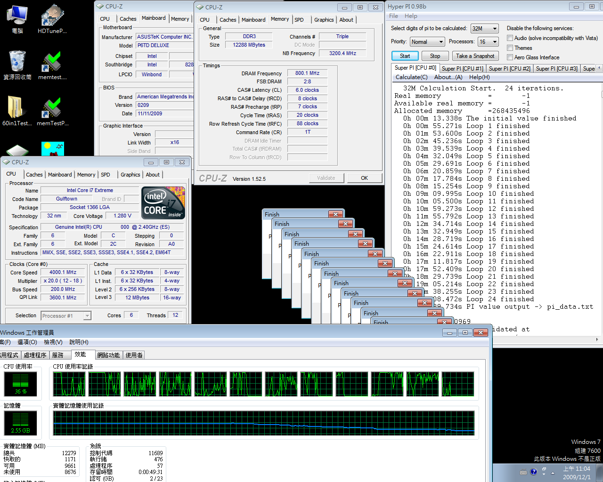Click the Validate button in CPU-Z
Image resolution: width=603 pixels, height=482 pixels.
coord(326,178)
